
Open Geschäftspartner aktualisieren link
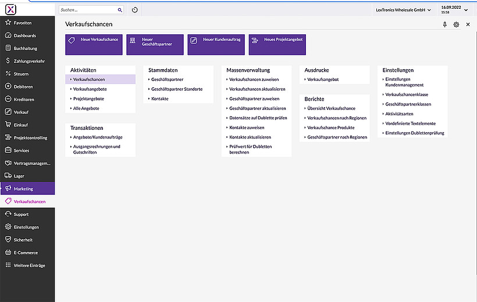(x=258, y=108)
